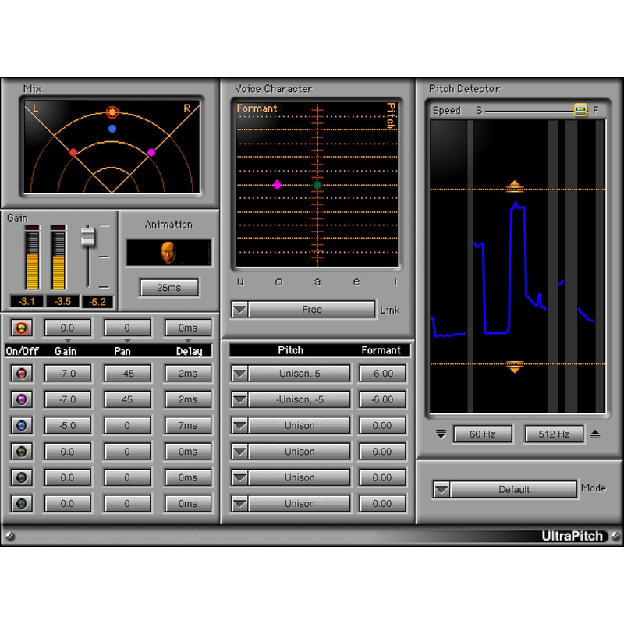Image resolution: width=624 pixels, height=624 pixels.
Task: Toggle the red voice On/Off LED
Action: pyautogui.click(x=21, y=373)
